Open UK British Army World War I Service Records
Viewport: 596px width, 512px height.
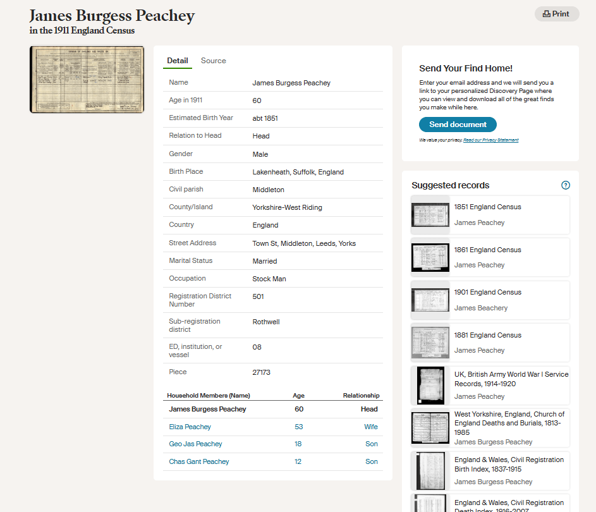coord(511,379)
